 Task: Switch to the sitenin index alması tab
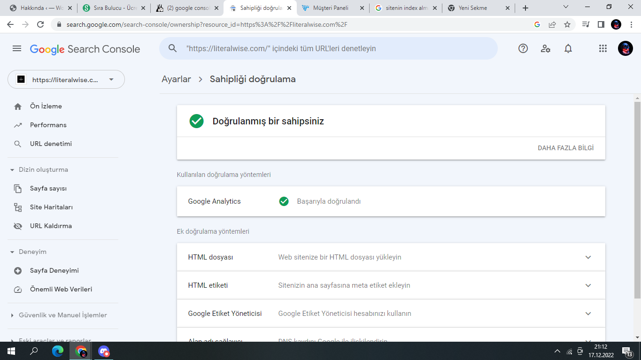[x=407, y=8]
